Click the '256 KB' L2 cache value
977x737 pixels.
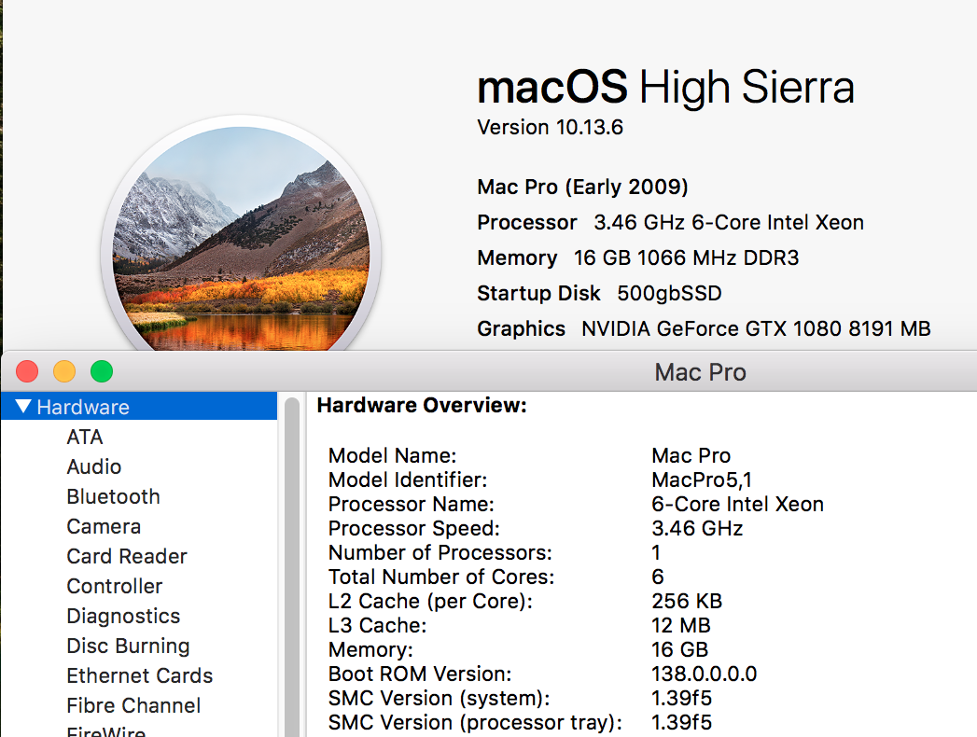point(687,601)
